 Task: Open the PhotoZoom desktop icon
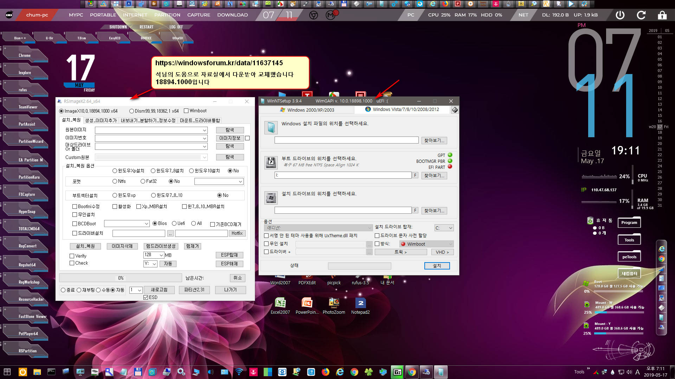click(334, 306)
